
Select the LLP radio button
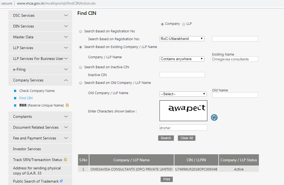click(x=184, y=24)
